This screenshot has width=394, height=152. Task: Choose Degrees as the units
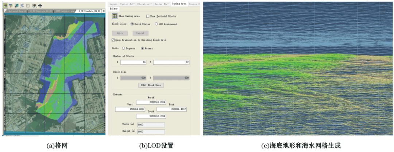click(x=123, y=48)
